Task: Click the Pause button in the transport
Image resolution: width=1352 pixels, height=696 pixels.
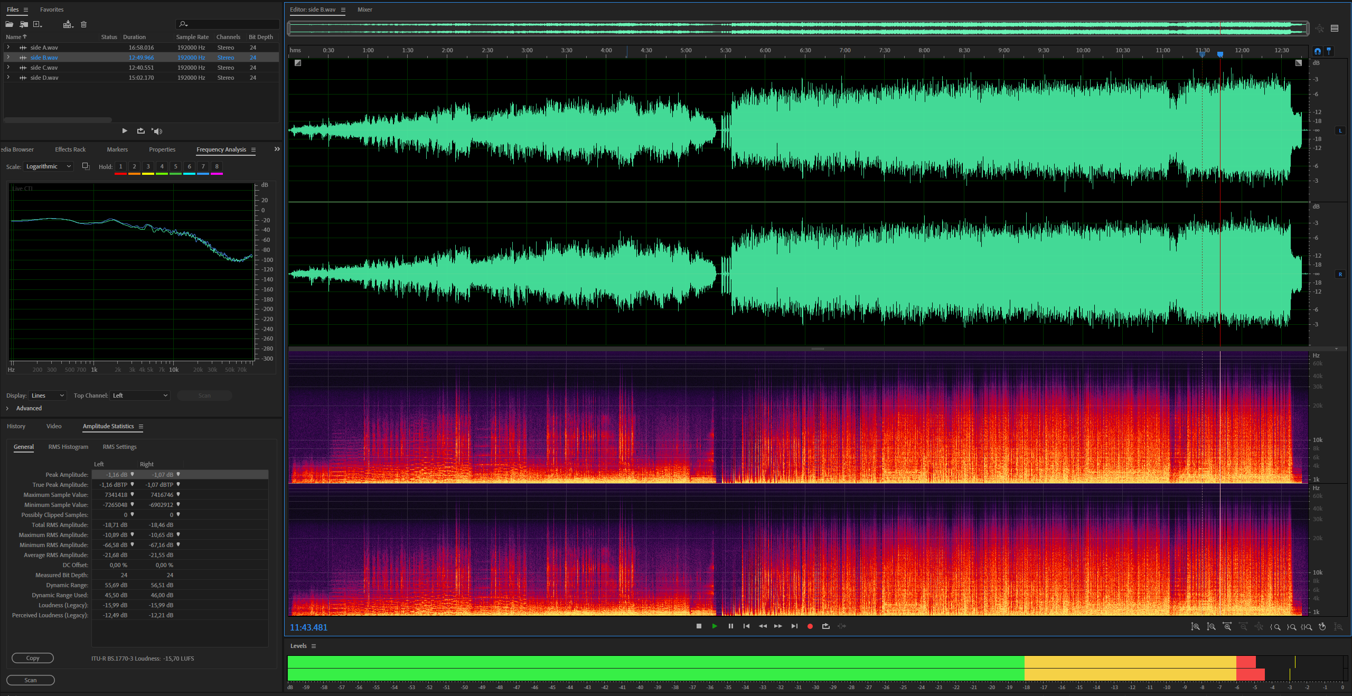Action: pyautogui.click(x=730, y=626)
